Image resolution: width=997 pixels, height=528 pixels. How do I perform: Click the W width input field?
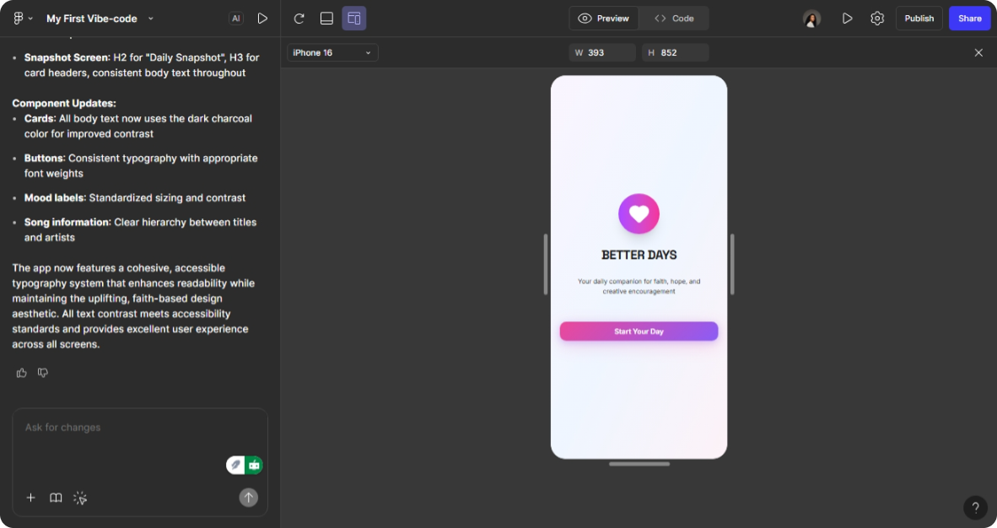point(601,52)
